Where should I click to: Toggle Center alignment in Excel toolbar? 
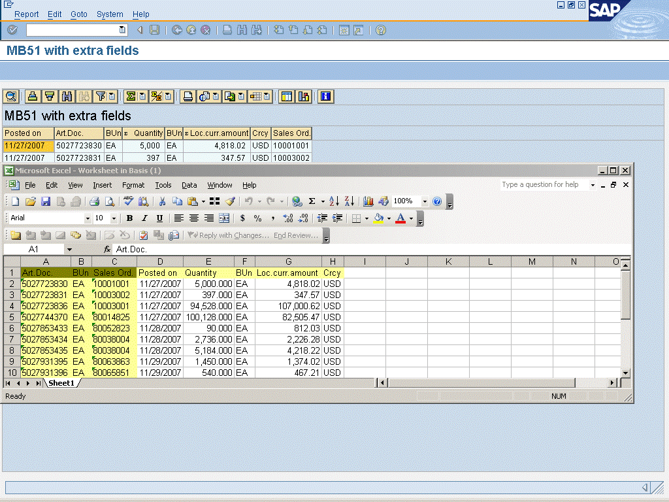point(193,218)
